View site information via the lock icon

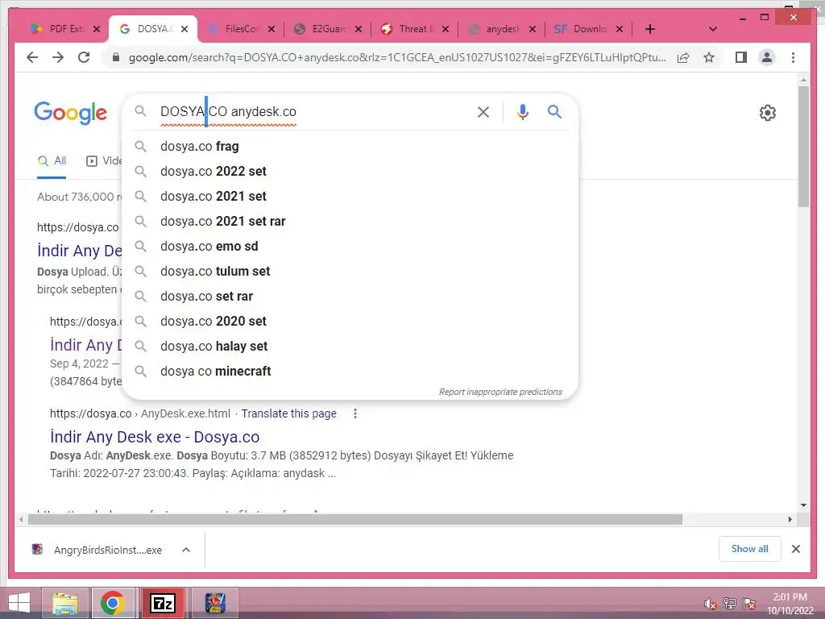coord(116,57)
